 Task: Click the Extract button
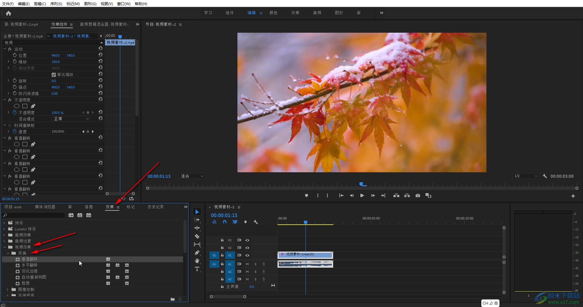pos(407,196)
